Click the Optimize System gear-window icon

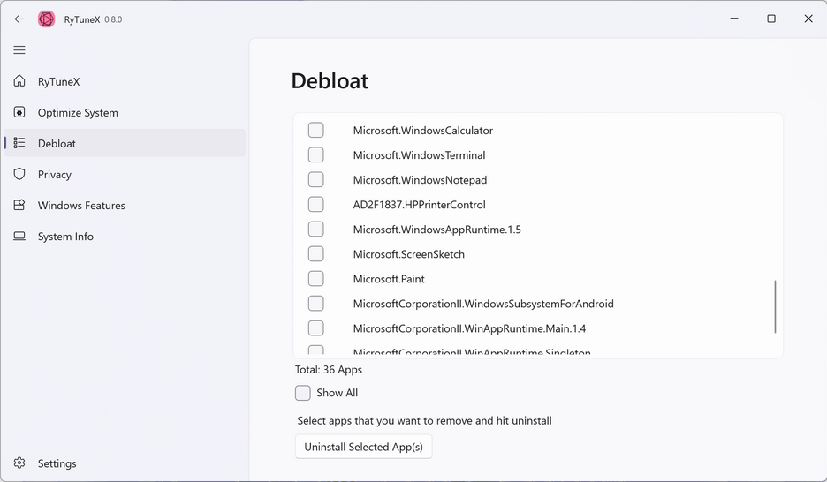coord(19,112)
